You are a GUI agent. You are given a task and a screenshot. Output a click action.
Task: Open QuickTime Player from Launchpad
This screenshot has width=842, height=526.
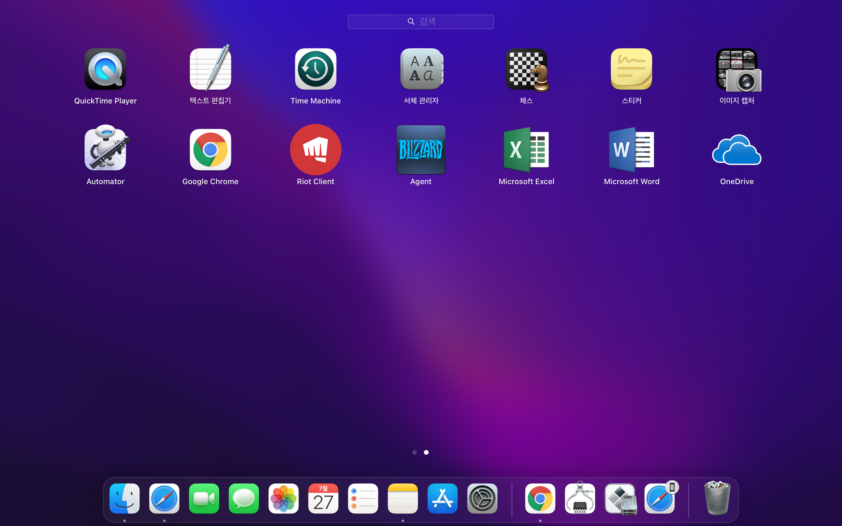[x=105, y=69]
